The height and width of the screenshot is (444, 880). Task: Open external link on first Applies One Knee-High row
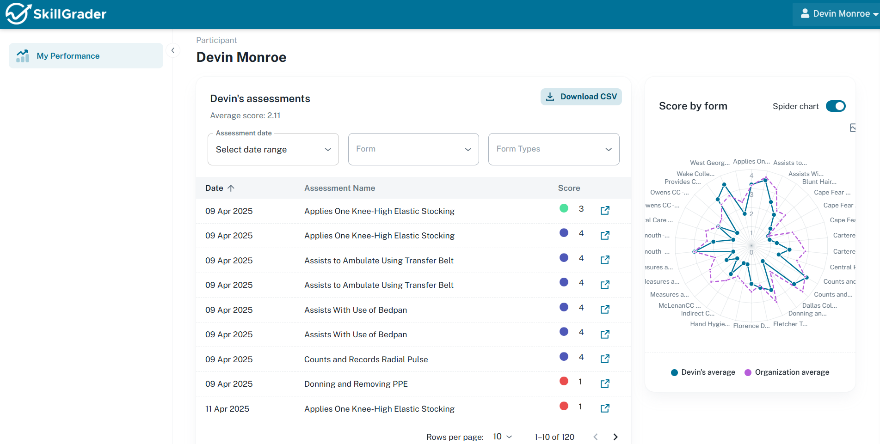(605, 210)
